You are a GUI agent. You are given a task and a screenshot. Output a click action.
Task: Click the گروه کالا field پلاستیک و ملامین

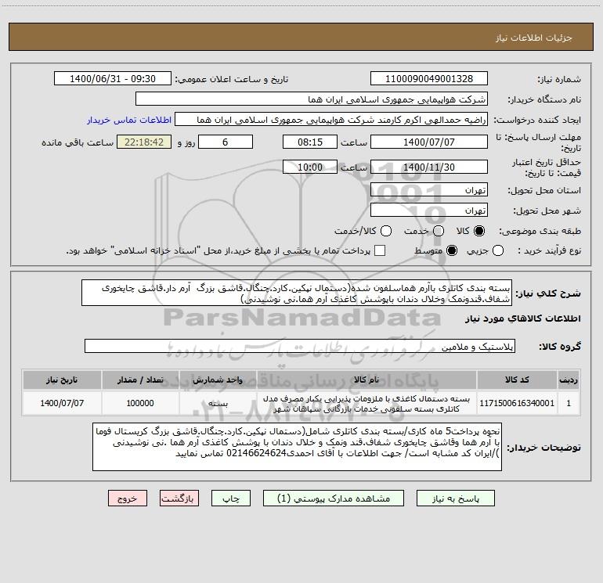300,347
